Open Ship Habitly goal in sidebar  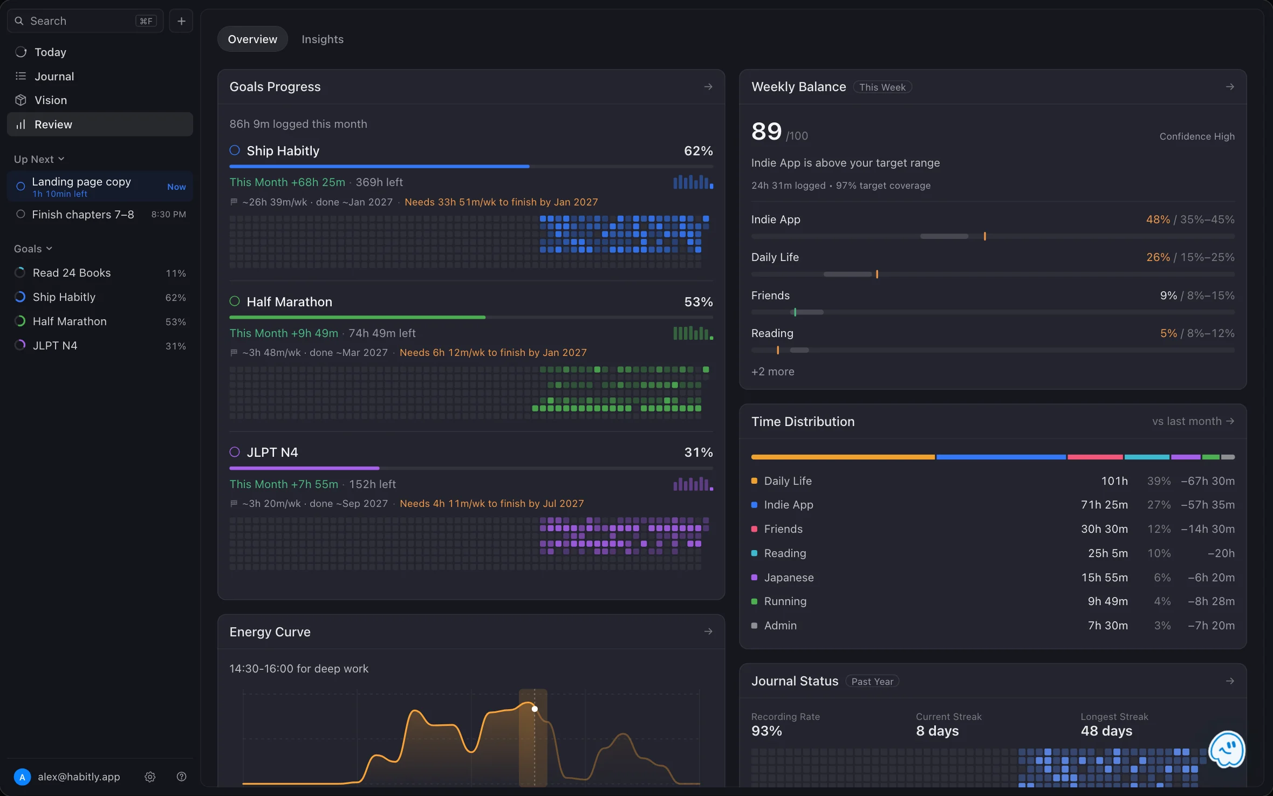(100, 297)
